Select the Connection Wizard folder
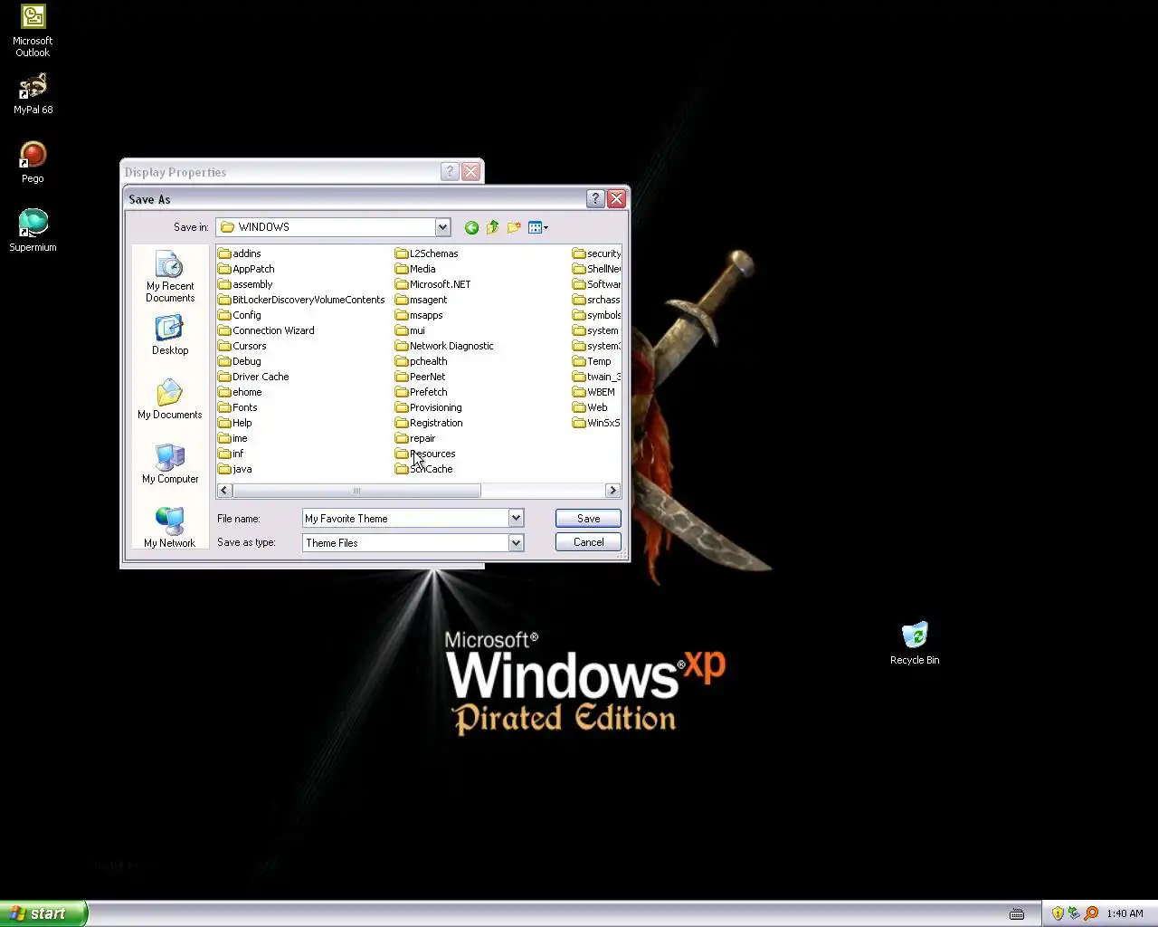This screenshot has height=927, width=1158. coord(267,330)
